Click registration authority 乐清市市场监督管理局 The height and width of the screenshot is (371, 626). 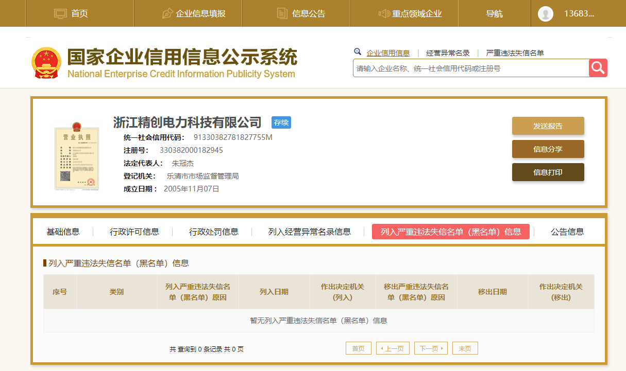click(202, 176)
